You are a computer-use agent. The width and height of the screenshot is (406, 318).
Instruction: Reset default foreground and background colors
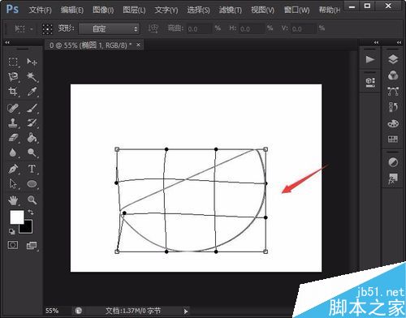click(11, 231)
